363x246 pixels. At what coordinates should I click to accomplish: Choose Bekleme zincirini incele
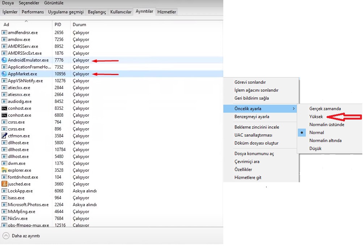257,127
